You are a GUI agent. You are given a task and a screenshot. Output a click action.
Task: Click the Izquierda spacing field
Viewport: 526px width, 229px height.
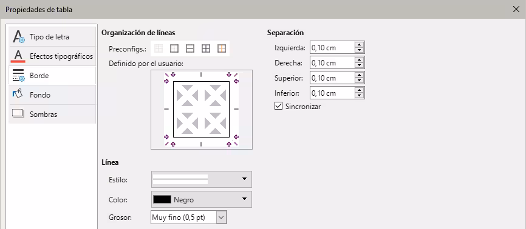(332, 47)
